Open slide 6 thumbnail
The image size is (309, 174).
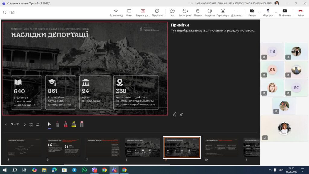pos(64,147)
